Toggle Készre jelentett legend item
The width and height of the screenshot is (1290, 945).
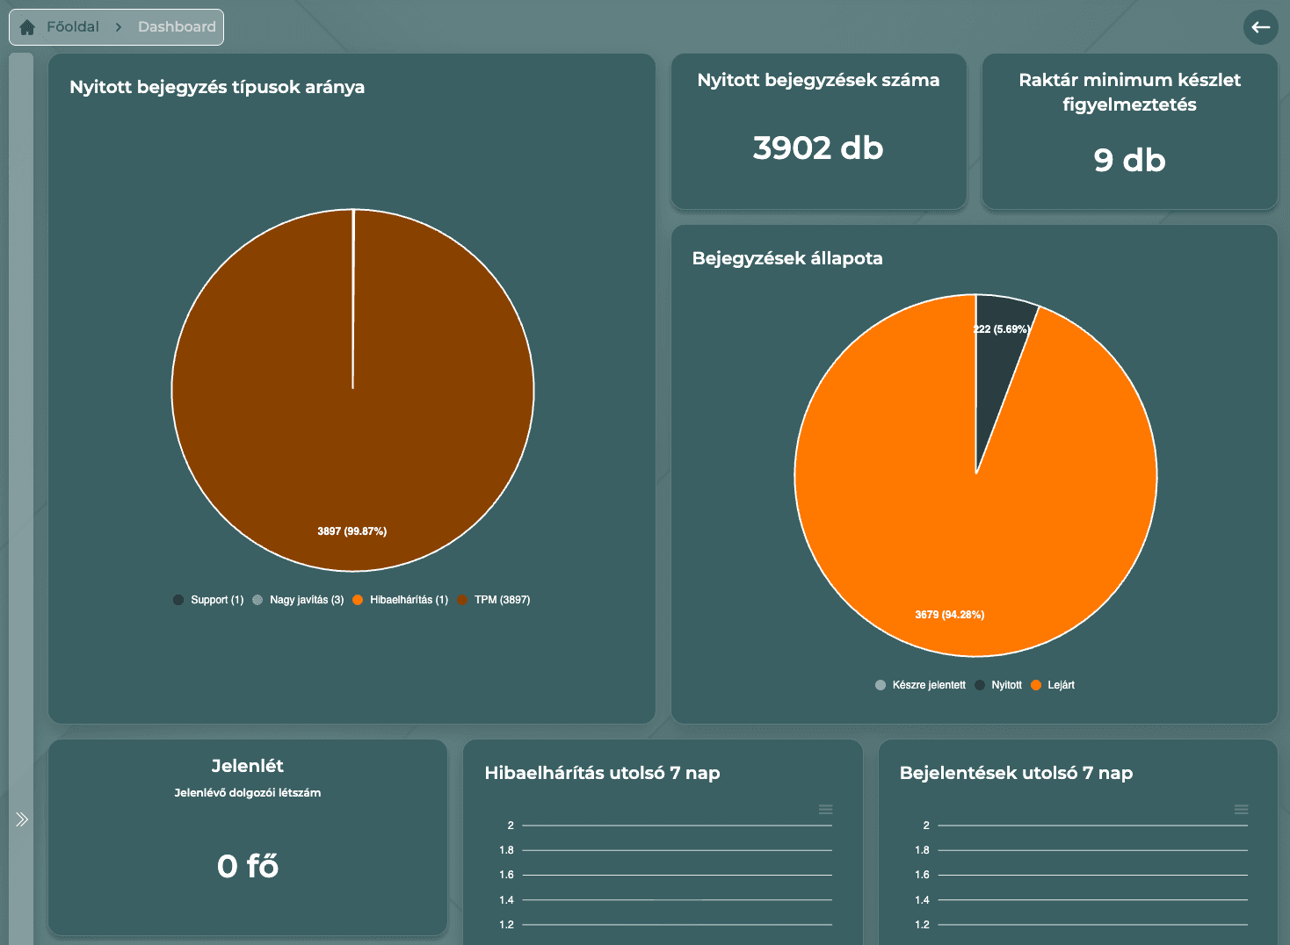tap(921, 685)
